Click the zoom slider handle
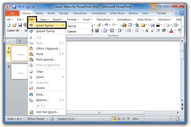The height and width of the screenshot is (127, 191). 155,118
